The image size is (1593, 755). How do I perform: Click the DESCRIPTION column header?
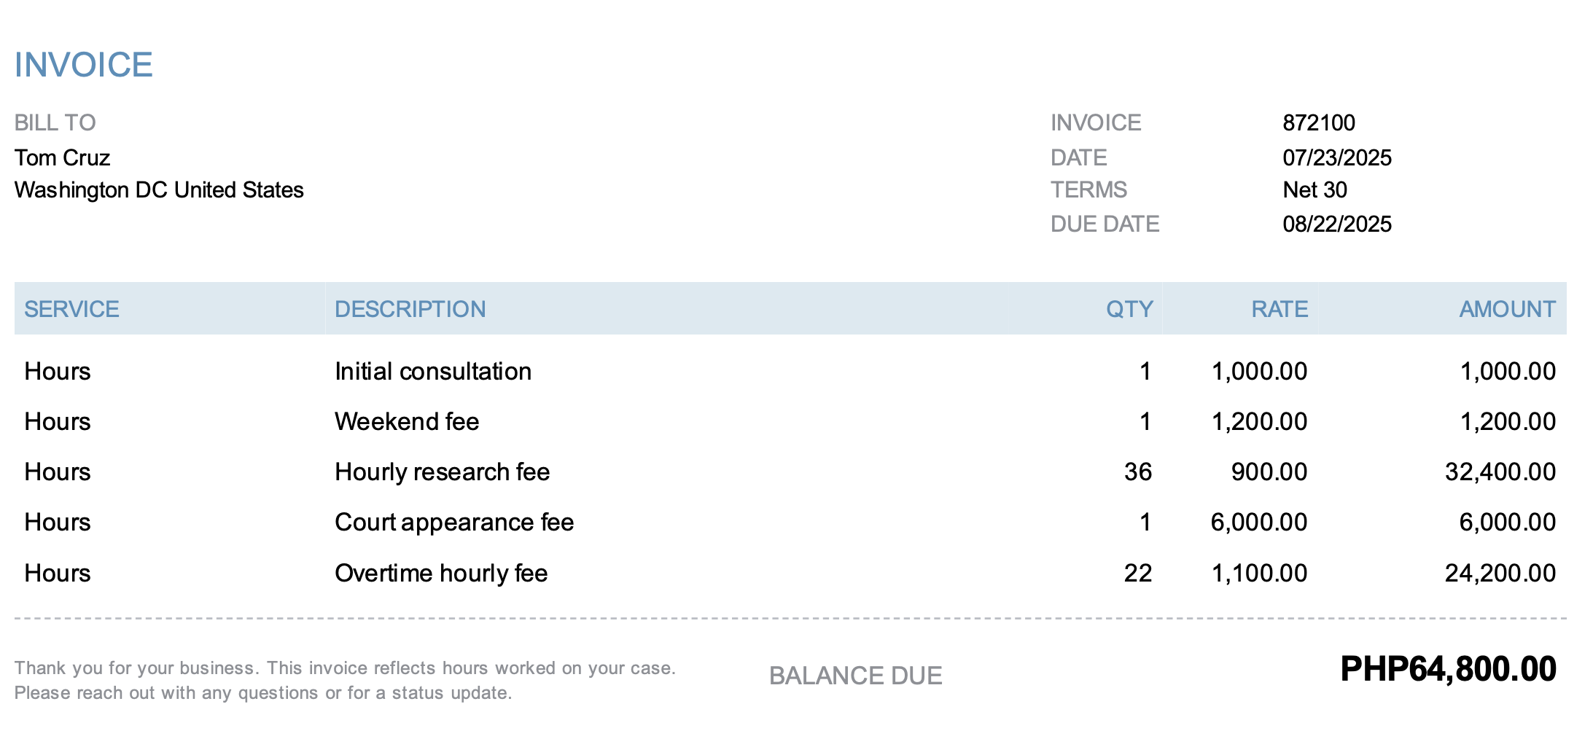pyautogui.click(x=410, y=309)
